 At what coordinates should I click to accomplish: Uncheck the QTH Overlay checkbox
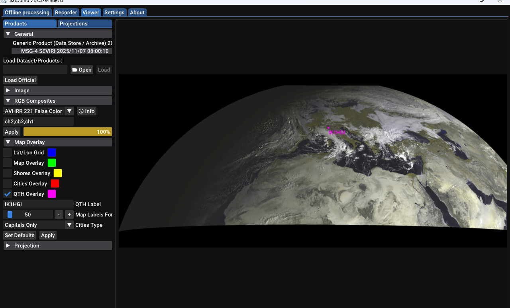[8, 194]
